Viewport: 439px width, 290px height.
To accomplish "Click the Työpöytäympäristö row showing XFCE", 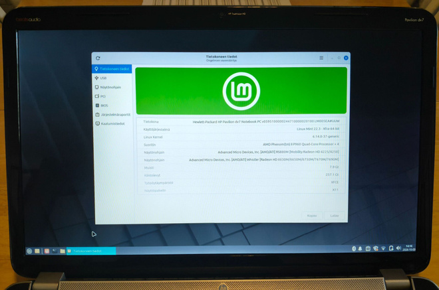I will (x=241, y=182).
